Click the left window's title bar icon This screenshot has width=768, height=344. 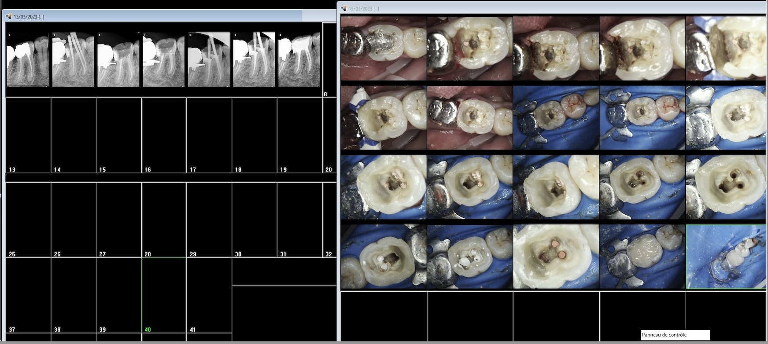[x=9, y=17]
